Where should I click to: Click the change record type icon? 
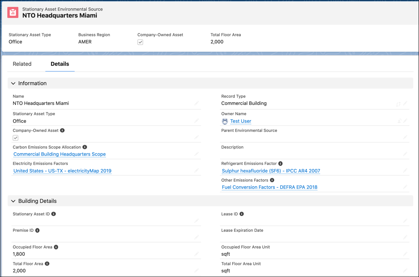(x=398, y=104)
